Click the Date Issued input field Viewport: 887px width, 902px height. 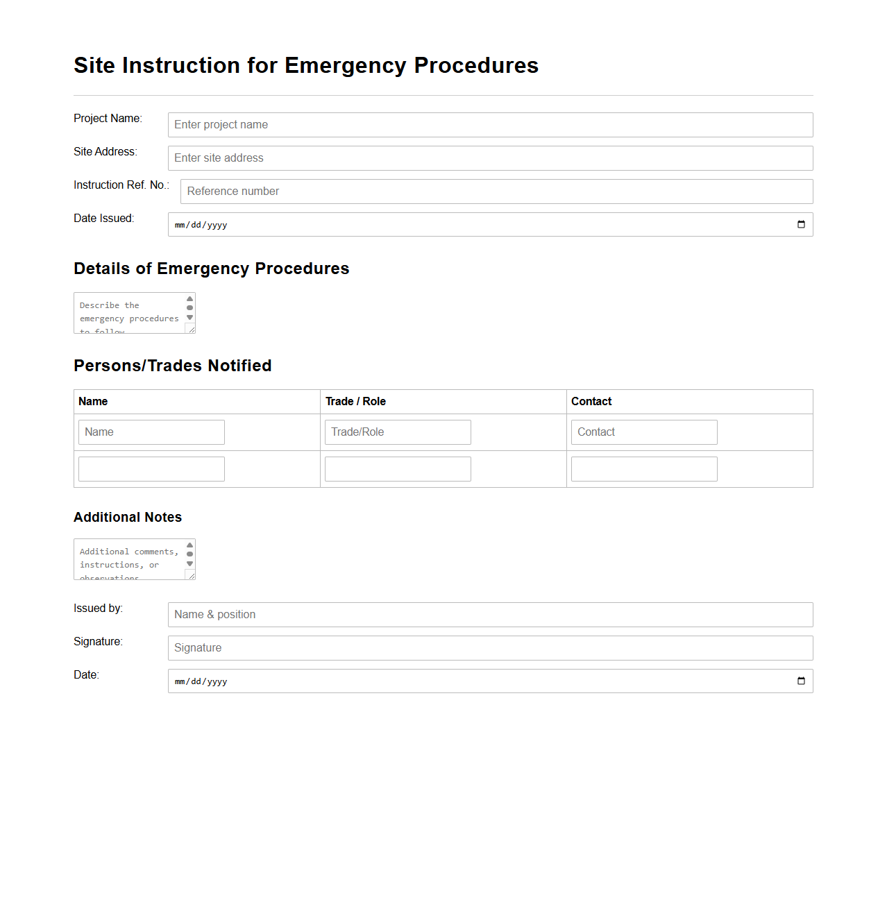[416, 224]
